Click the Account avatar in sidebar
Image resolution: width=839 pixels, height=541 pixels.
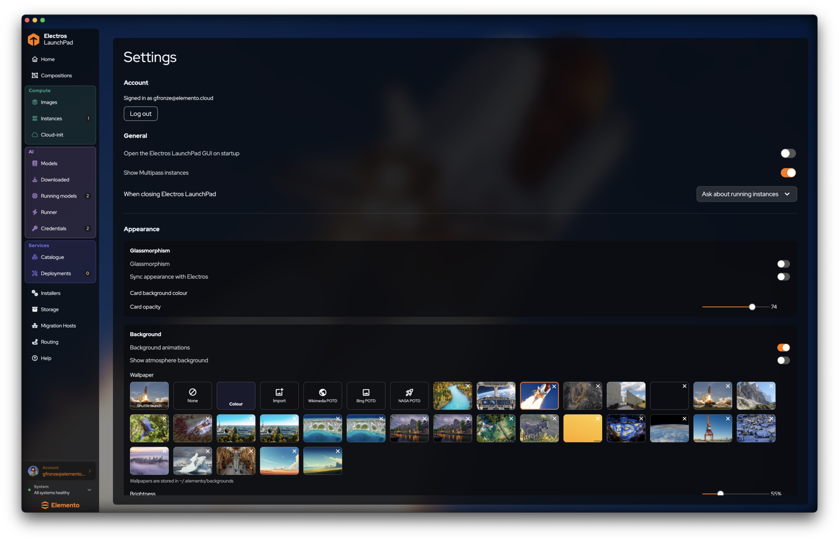point(33,471)
